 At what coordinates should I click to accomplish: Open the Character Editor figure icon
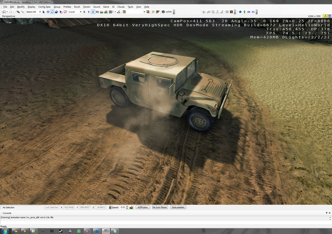(x=245, y=12)
